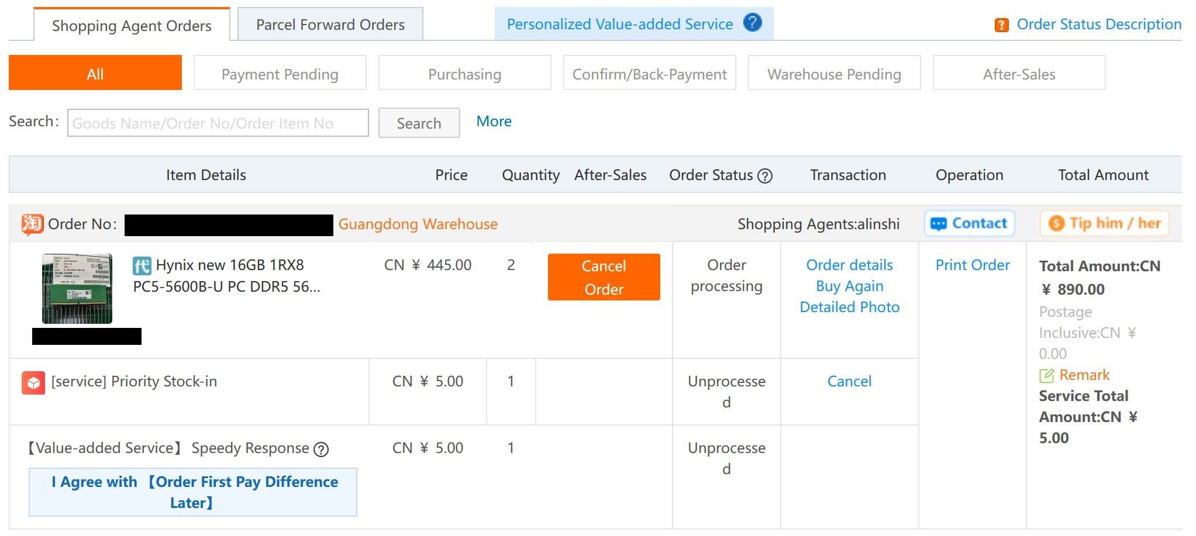Click the orange Order Status Description icon
The width and height of the screenshot is (1196, 536).
[1001, 25]
